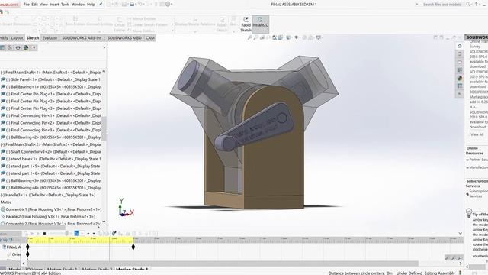Click Display/Delete Relations tool
Image resolution: width=488 pixels, height=275 pixels.
(195, 24)
